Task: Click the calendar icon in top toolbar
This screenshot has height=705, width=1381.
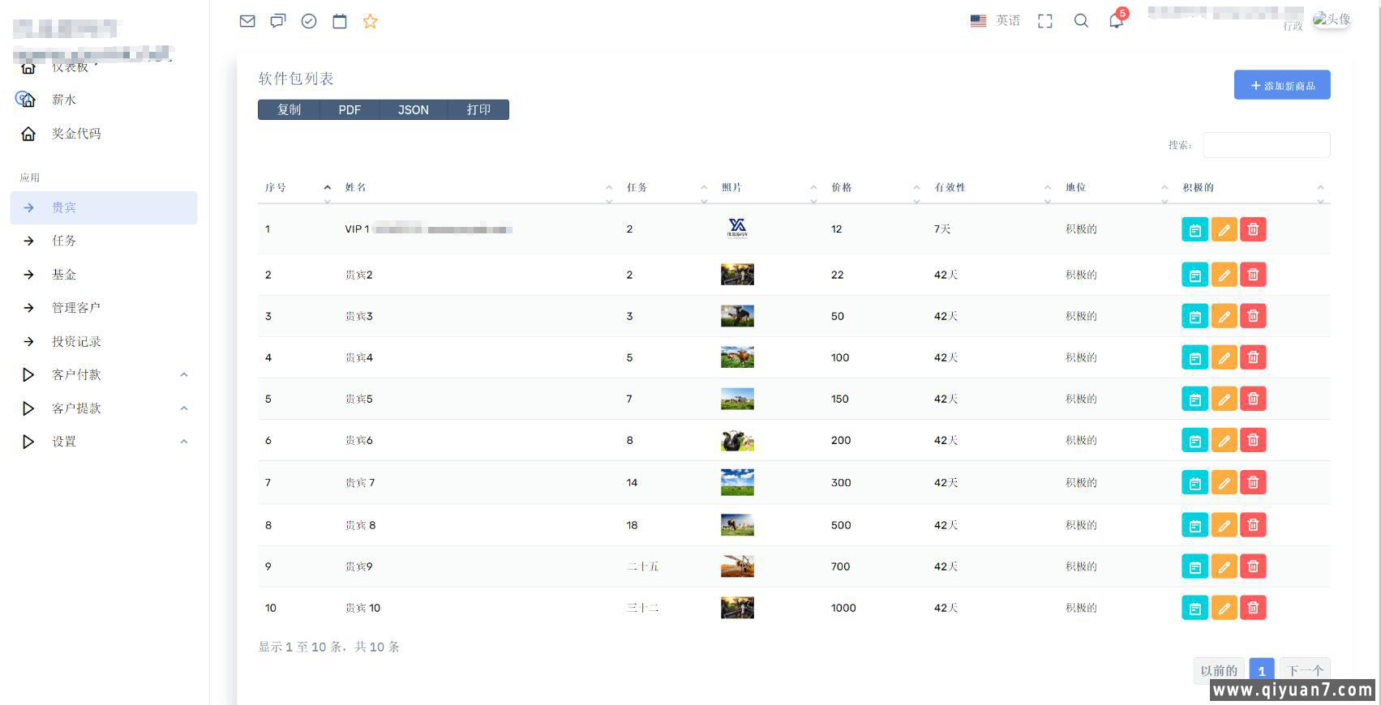Action: (x=340, y=21)
